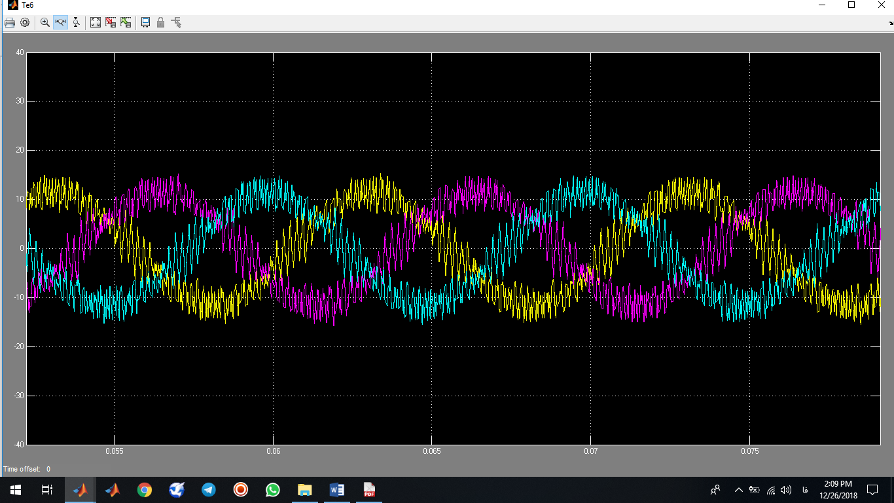Expand hidden system tray icons chevron
Viewport: 894px width, 503px height.
pyautogui.click(x=739, y=490)
